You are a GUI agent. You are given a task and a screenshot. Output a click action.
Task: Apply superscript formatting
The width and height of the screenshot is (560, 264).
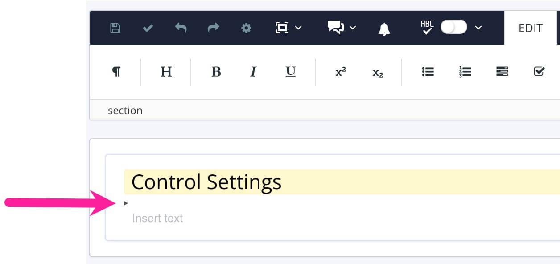(x=340, y=72)
